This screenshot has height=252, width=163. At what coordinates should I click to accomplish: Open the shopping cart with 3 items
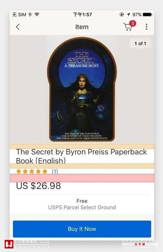click(128, 26)
